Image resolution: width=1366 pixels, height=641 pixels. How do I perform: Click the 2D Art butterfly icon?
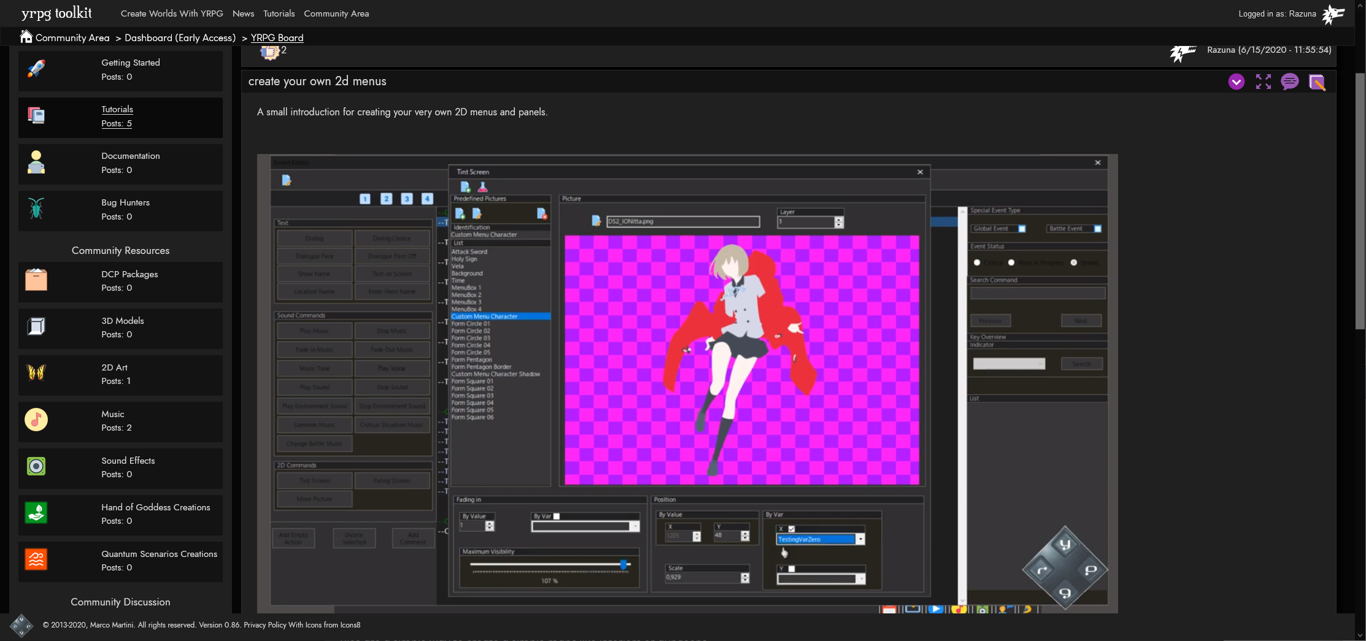(x=36, y=373)
